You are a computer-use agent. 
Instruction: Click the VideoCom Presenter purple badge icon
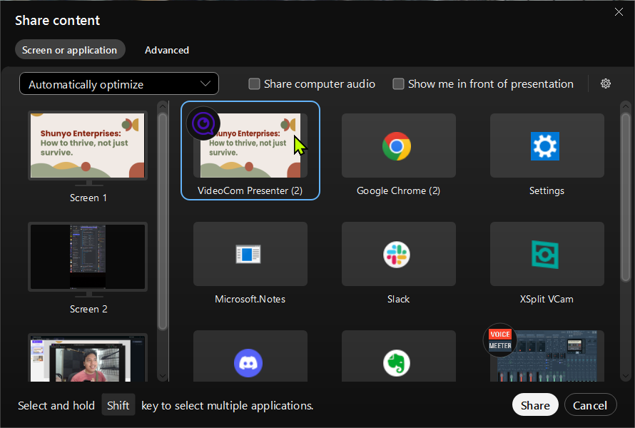point(203,123)
